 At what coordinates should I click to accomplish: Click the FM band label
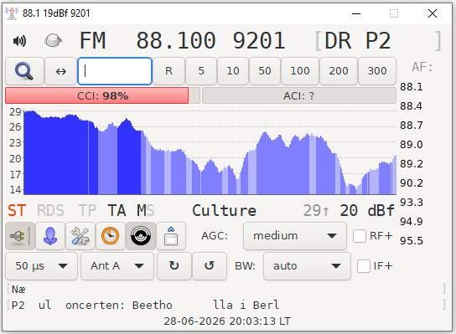click(92, 41)
